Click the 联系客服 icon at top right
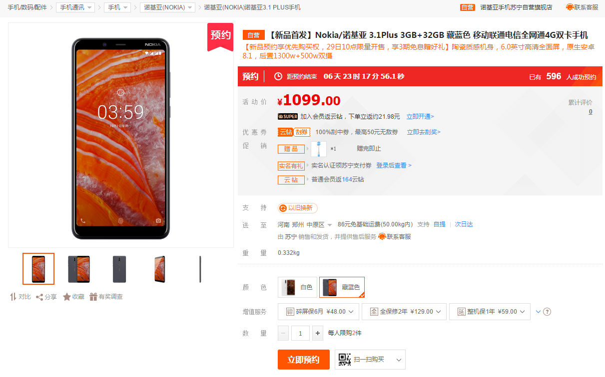Viewport: 605px width, 377px height. [x=570, y=7]
